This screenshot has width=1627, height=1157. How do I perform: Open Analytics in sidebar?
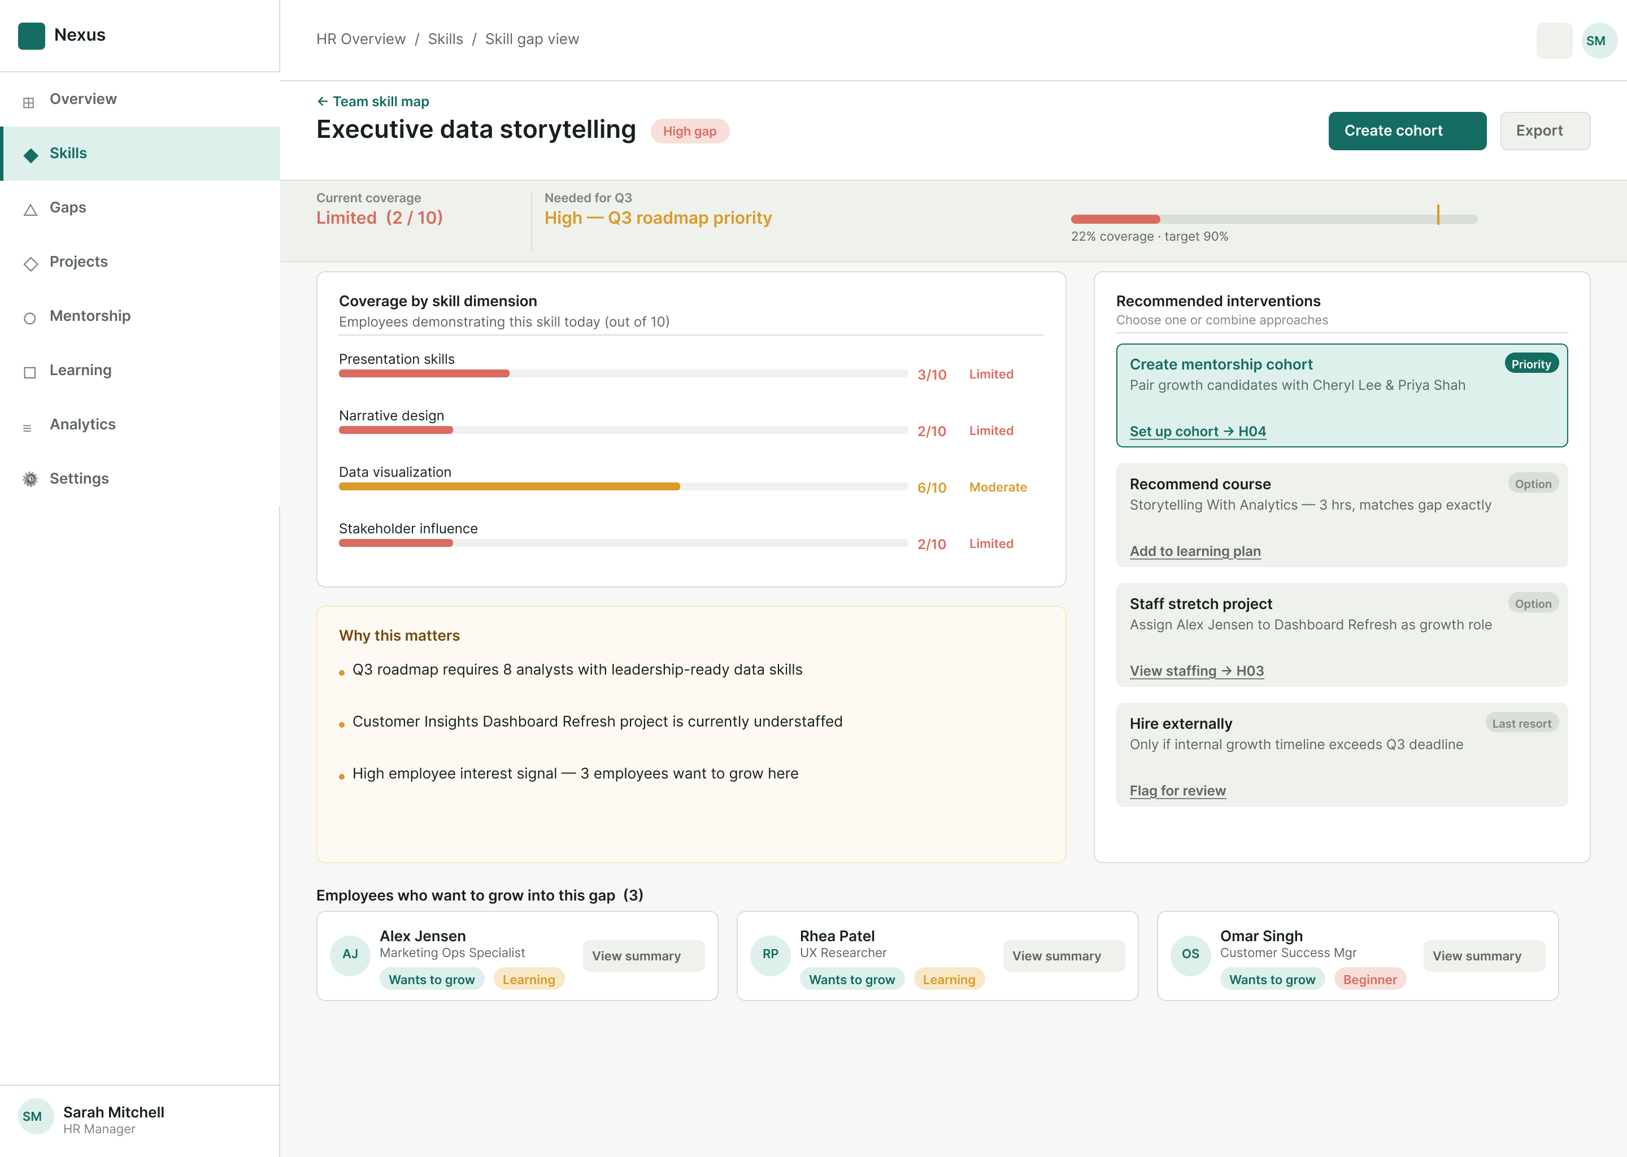140,424
